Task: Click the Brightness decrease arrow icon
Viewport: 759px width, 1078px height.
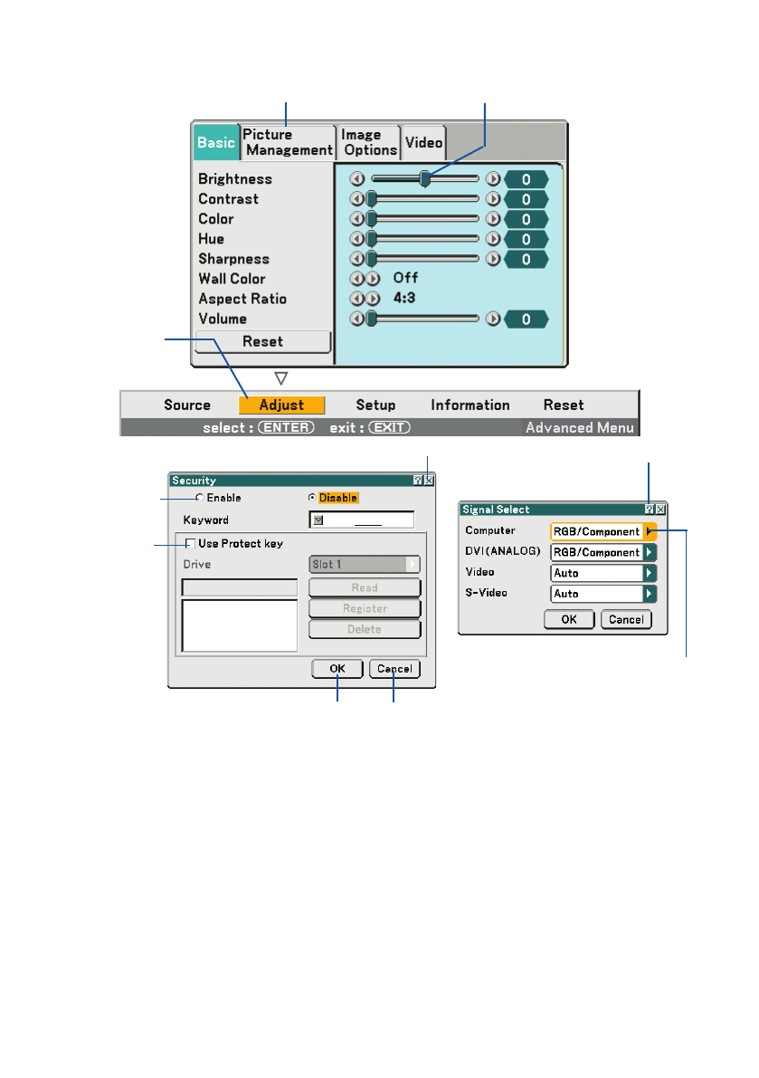Action: pyautogui.click(x=357, y=179)
